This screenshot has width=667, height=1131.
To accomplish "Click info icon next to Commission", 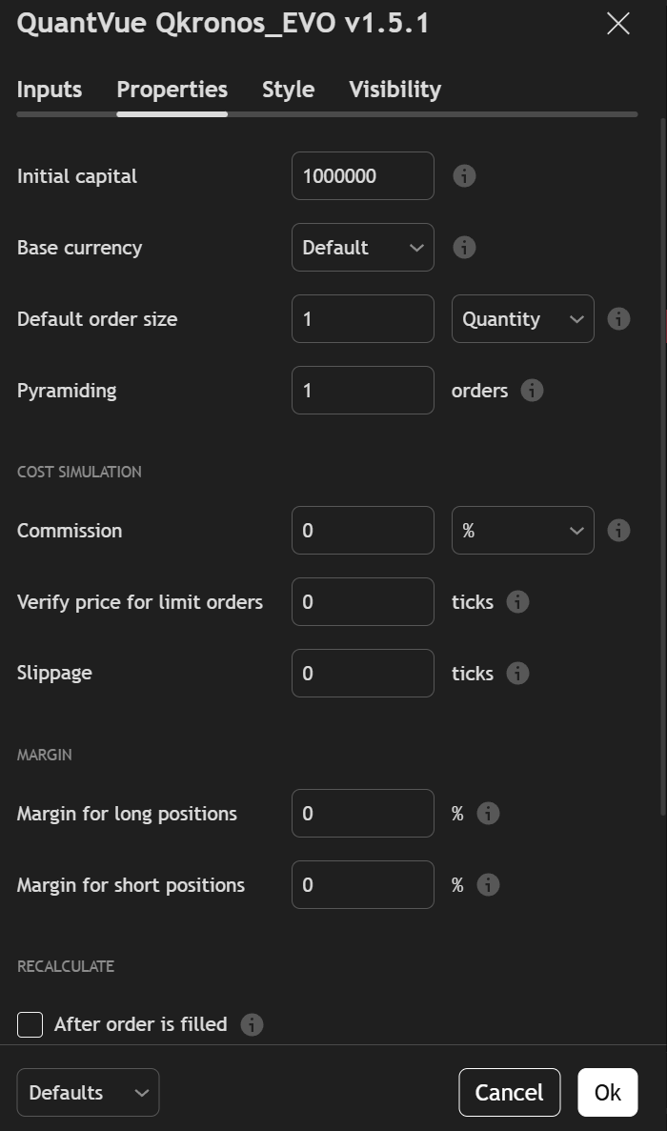I will point(618,531).
